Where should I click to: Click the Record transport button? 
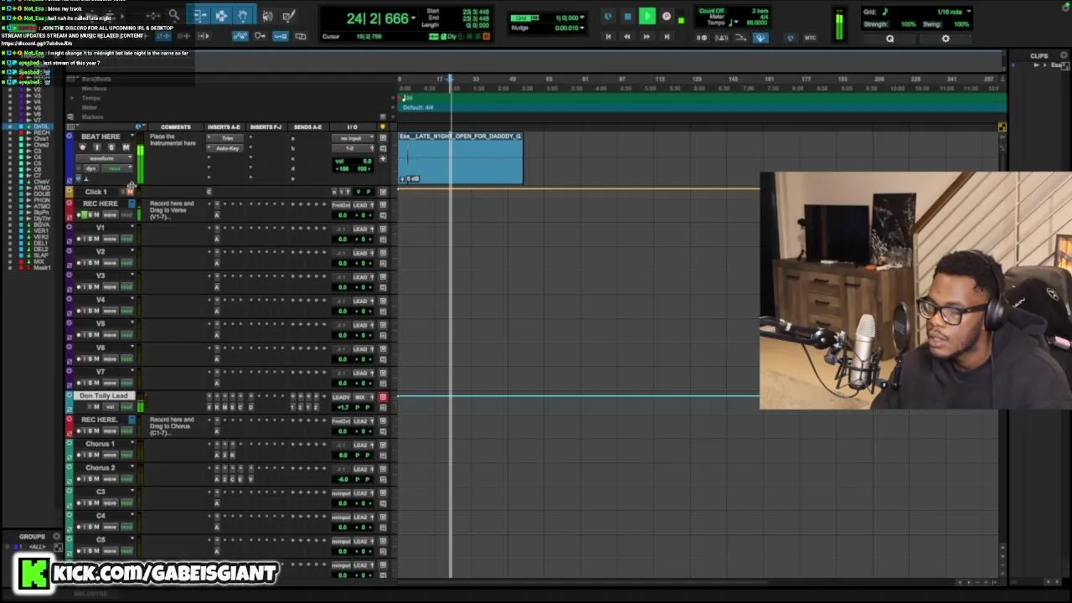(x=667, y=17)
